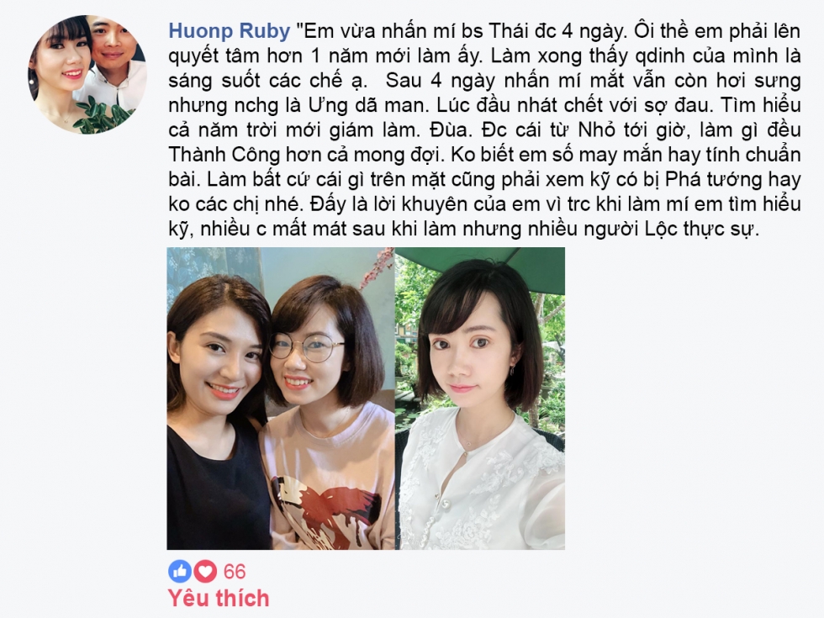Click the words "Thành Công" in the comment
824x618 pixels.
click(x=224, y=155)
